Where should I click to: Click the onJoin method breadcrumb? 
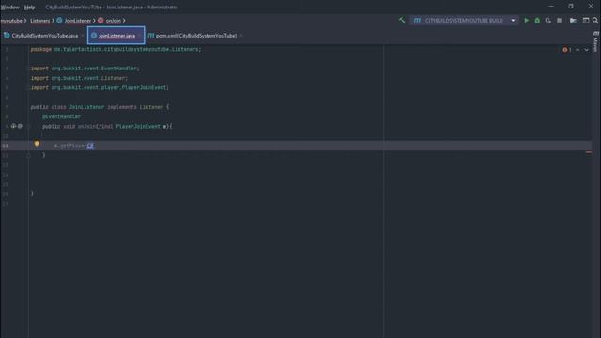113,21
